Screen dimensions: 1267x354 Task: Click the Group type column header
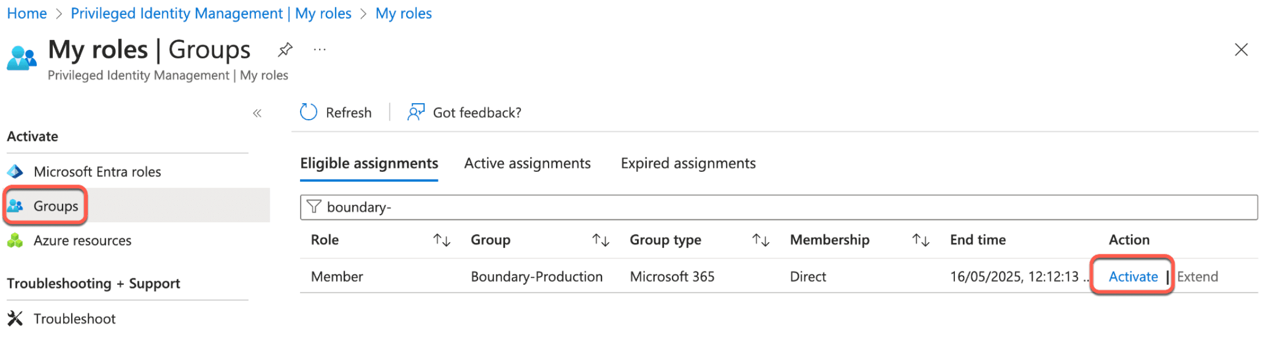click(666, 240)
